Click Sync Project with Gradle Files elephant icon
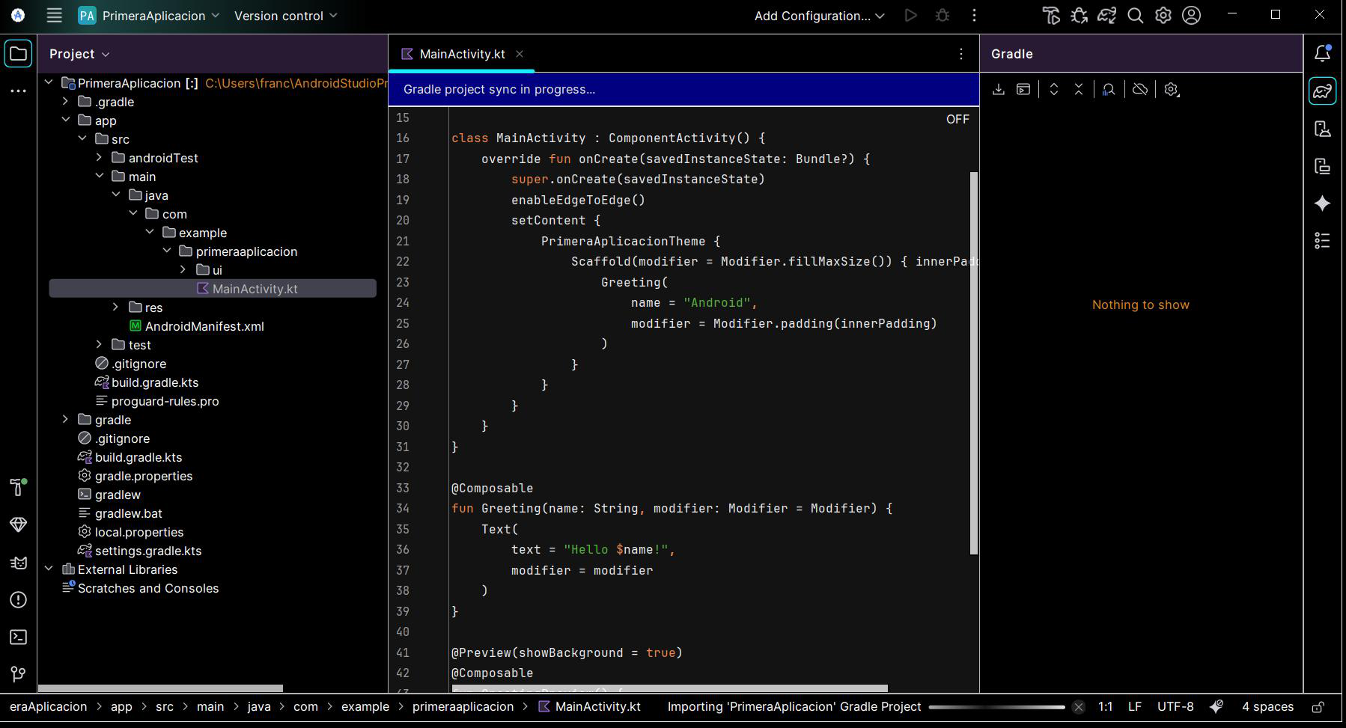This screenshot has height=728, width=1346. click(x=1107, y=16)
